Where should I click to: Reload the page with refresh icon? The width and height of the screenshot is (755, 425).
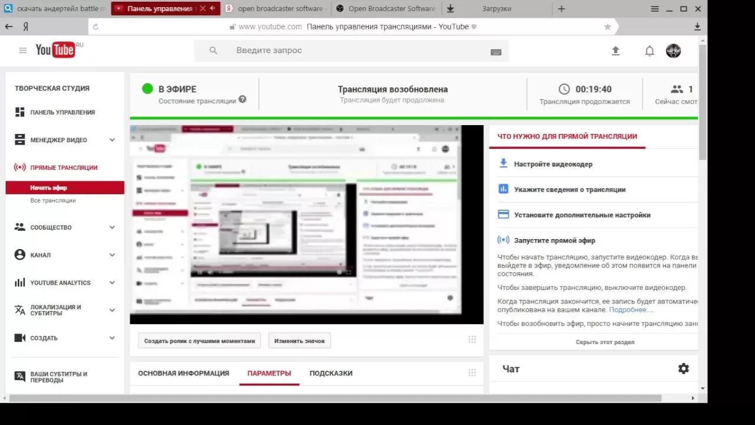point(96,27)
